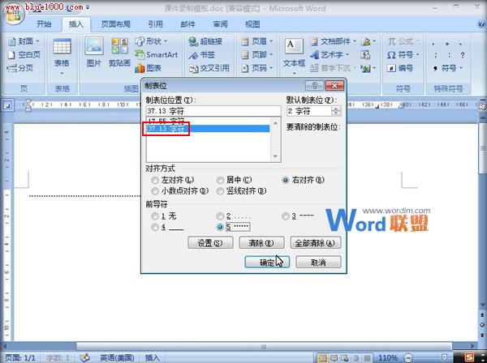Image resolution: width=487 pixels, height=363 pixels.
Task: Insert a SmartArt graphic
Action: pos(156,55)
